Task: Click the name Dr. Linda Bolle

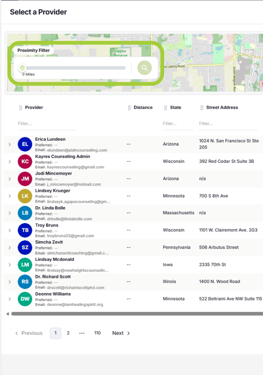Action: coord(50,208)
